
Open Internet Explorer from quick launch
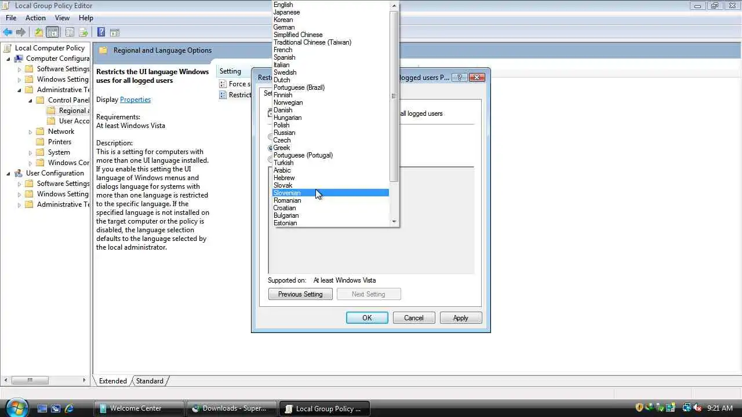[70, 408]
